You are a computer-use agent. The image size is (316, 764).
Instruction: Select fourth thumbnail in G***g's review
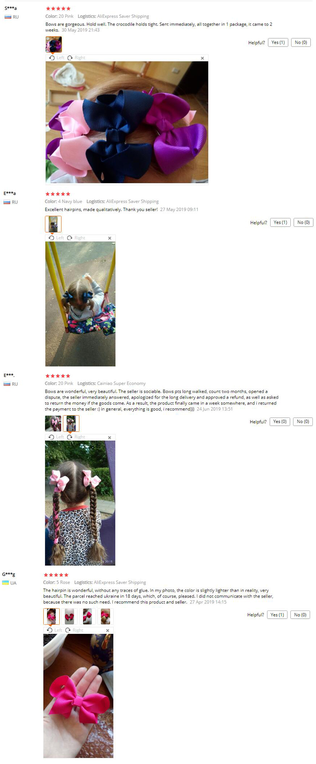tap(105, 616)
